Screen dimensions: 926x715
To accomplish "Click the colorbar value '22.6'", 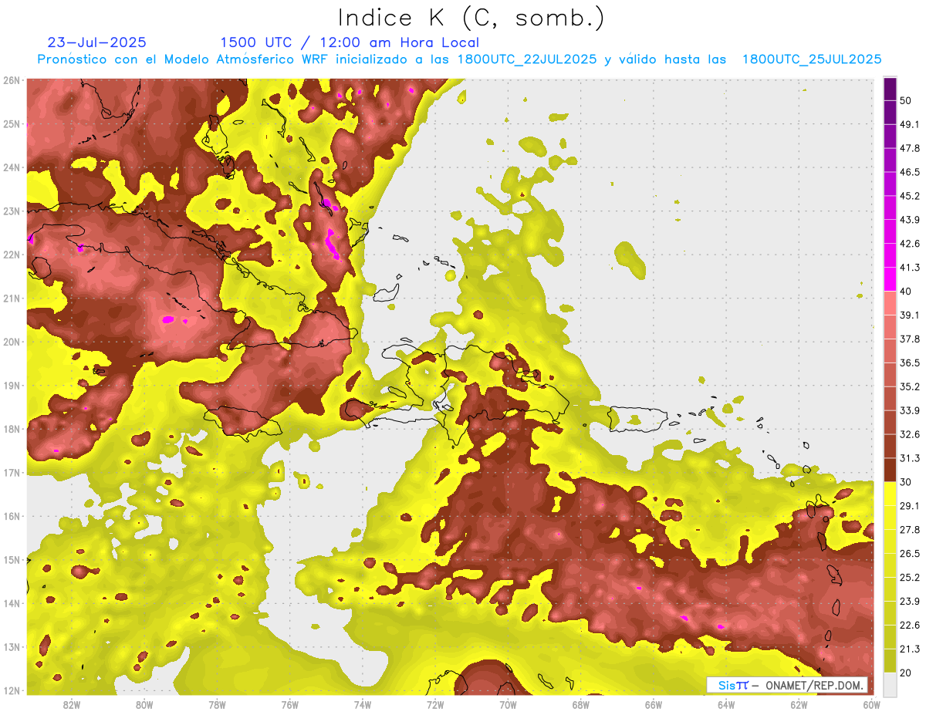I will 910,626.
